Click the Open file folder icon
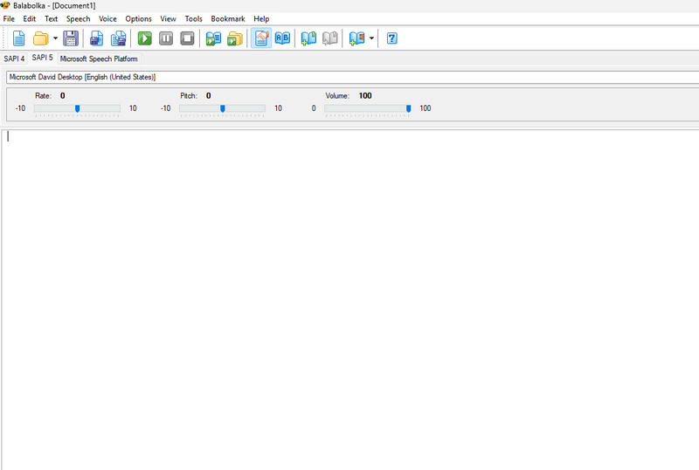Viewport: 699px width, 470px height. (x=40, y=38)
